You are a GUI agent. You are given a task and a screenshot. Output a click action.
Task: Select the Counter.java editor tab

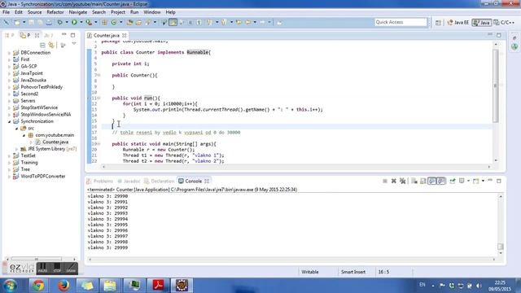pos(106,35)
